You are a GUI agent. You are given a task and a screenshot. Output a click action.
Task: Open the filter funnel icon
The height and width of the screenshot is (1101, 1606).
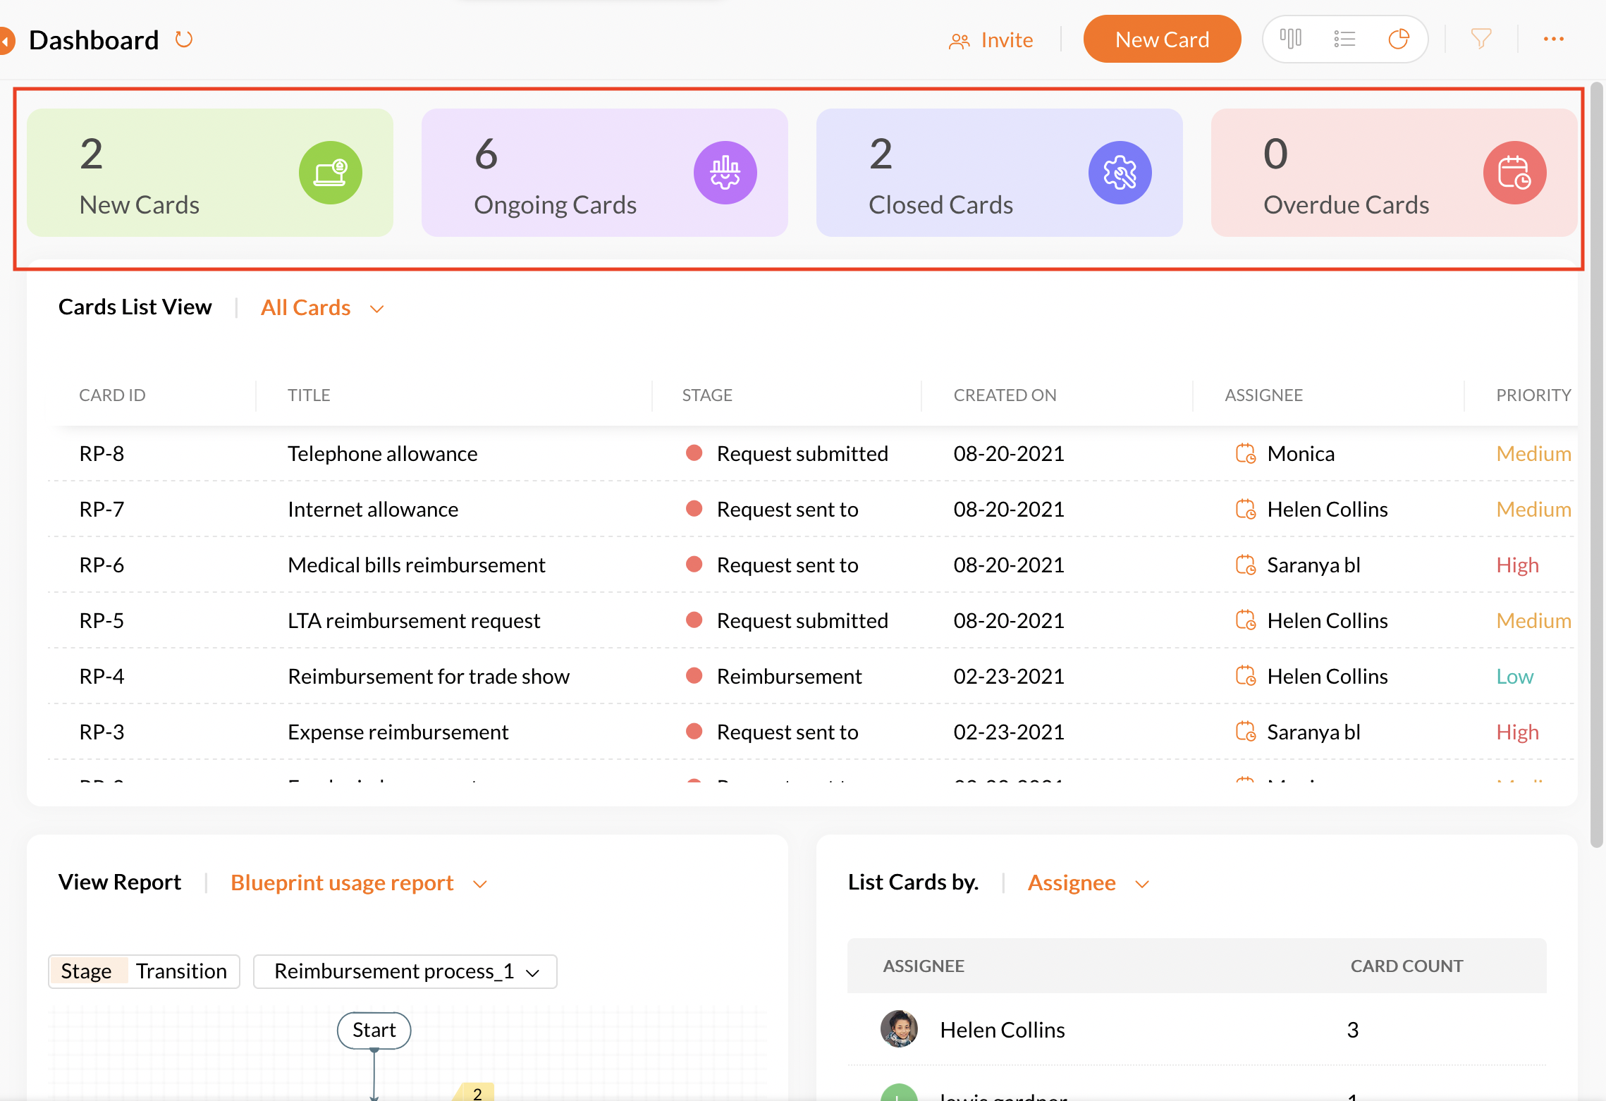point(1481,39)
